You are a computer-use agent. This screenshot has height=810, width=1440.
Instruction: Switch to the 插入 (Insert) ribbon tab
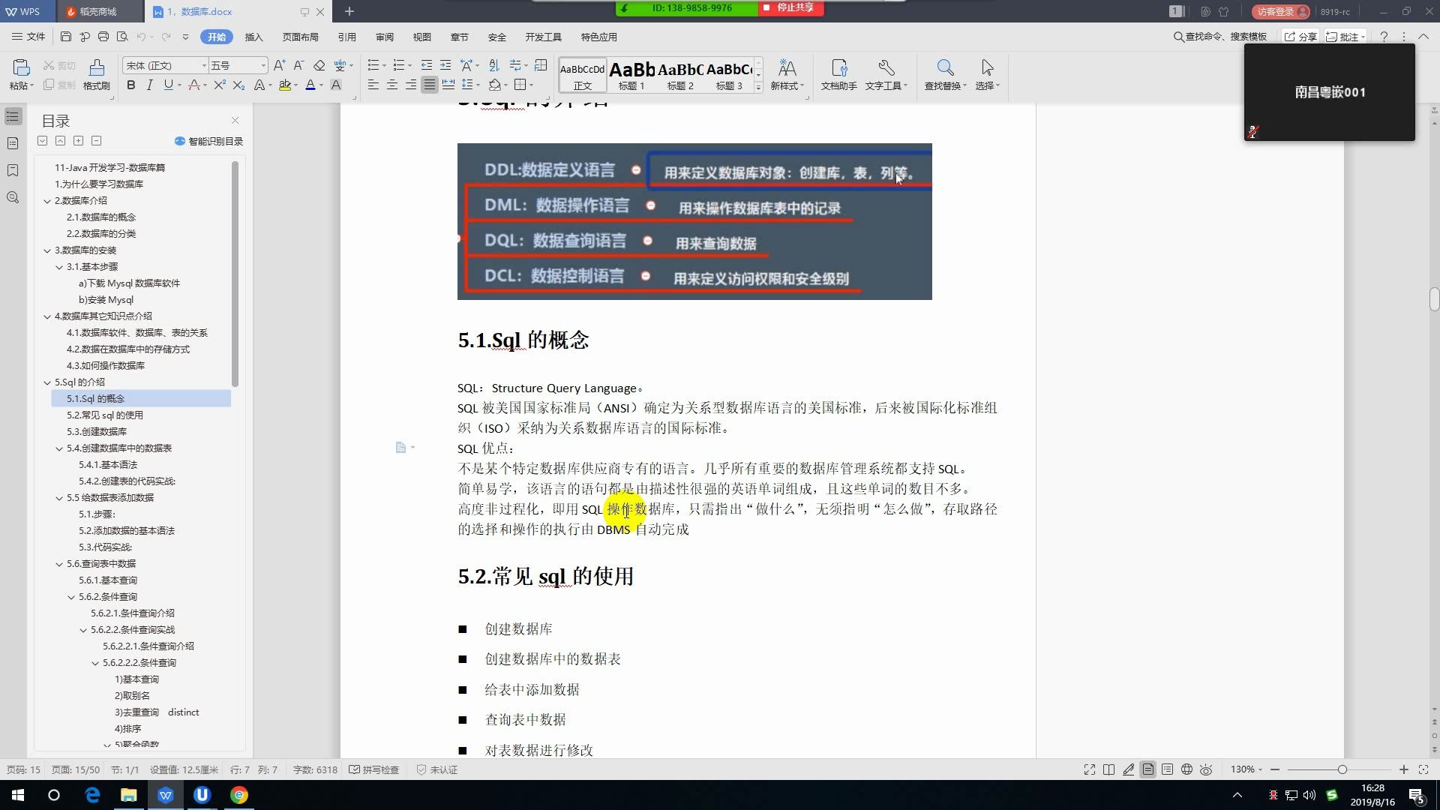coord(254,37)
